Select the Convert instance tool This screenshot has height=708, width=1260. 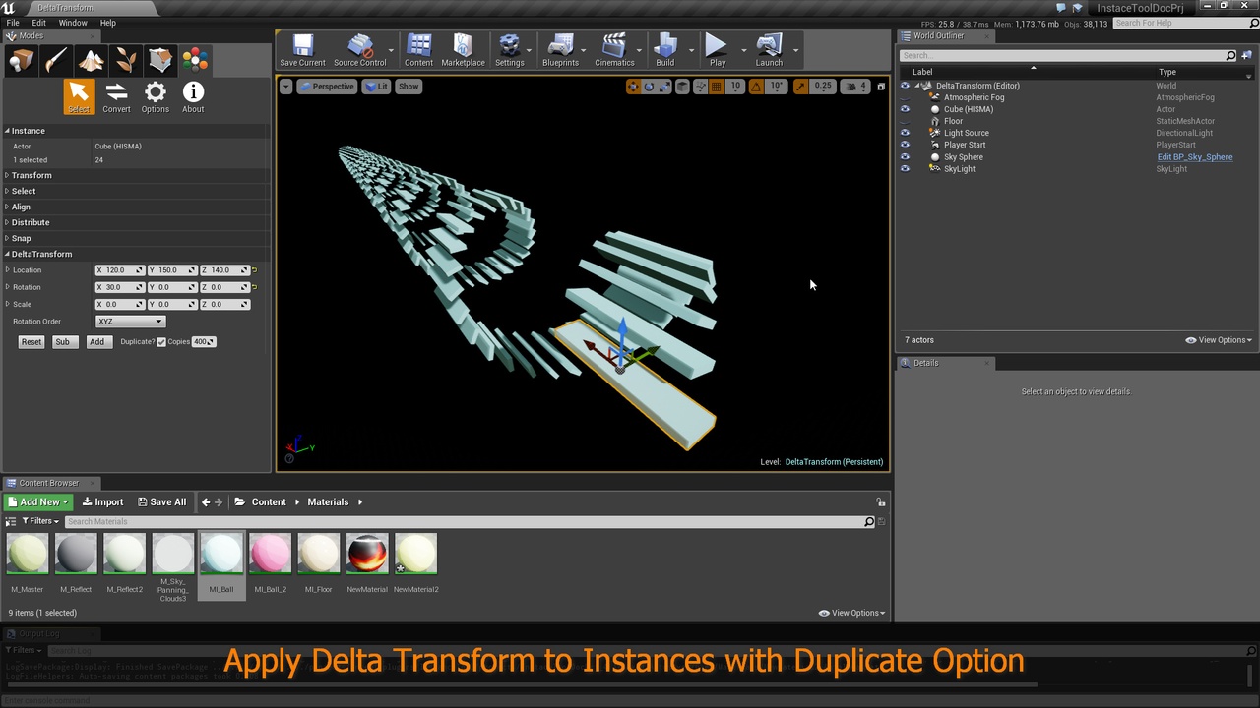(x=116, y=97)
